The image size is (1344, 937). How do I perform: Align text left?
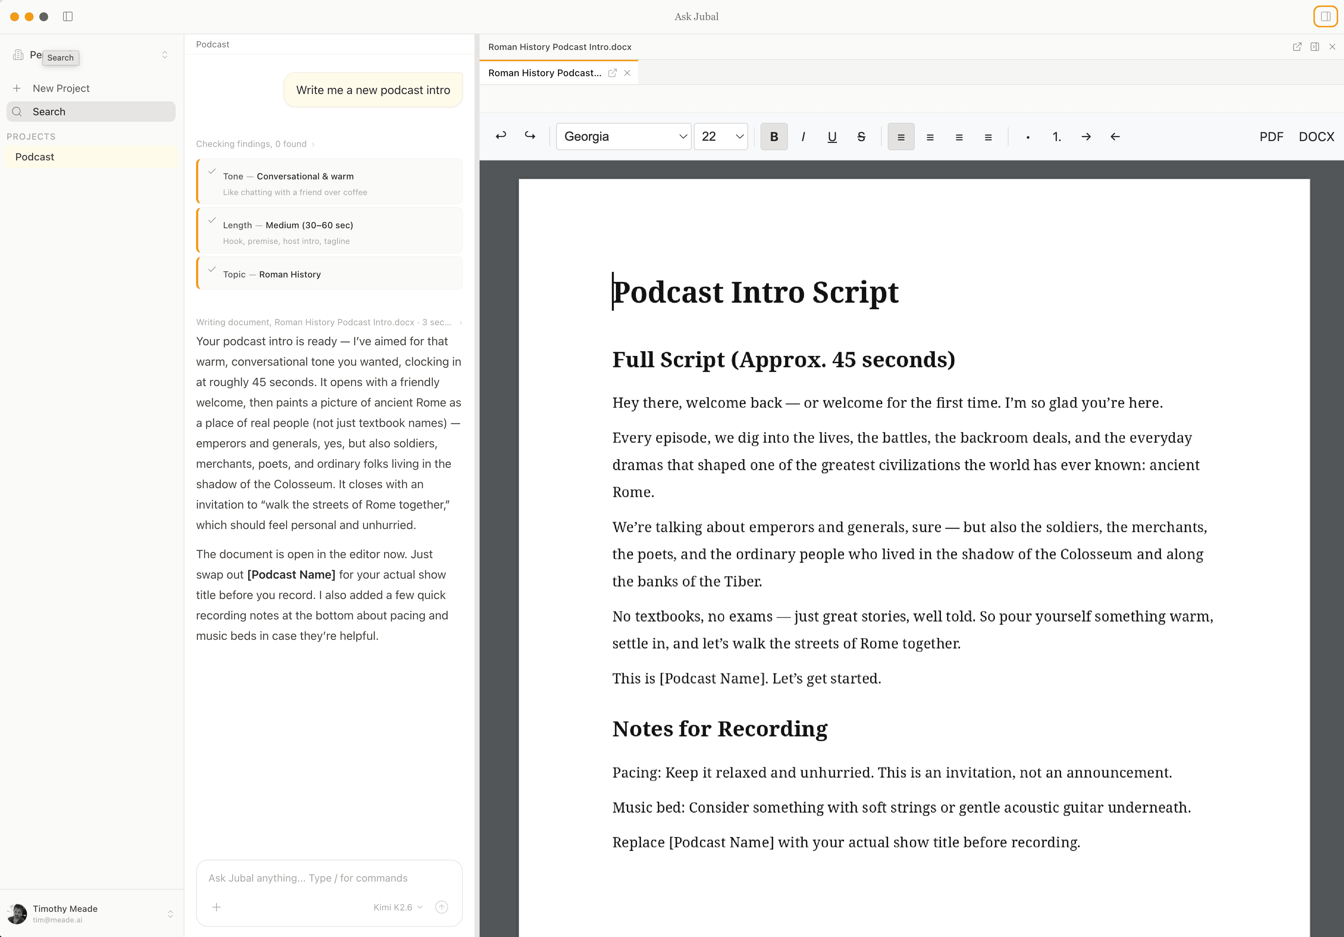coord(901,136)
